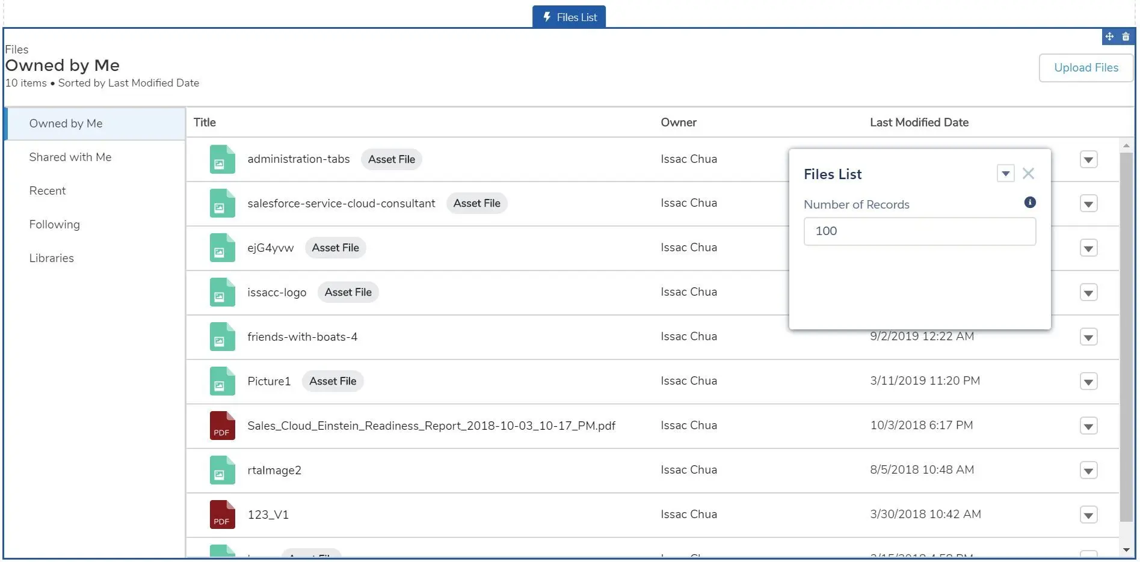
Task: Click the date 10/3/2018 6:17 PM
Action: coord(922,426)
